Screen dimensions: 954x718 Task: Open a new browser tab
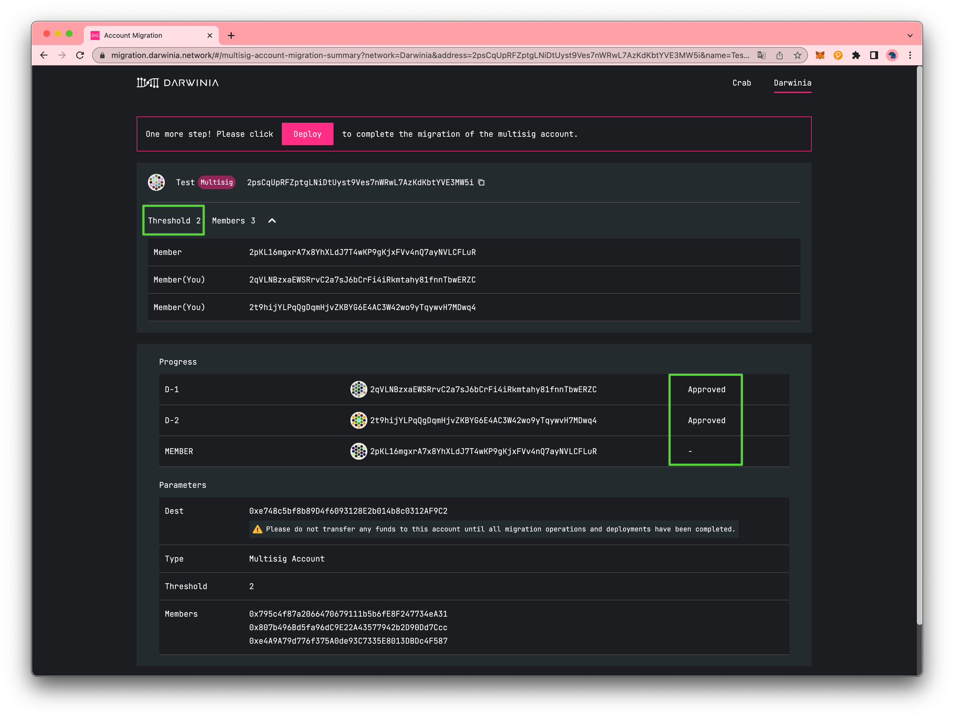pyautogui.click(x=231, y=35)
